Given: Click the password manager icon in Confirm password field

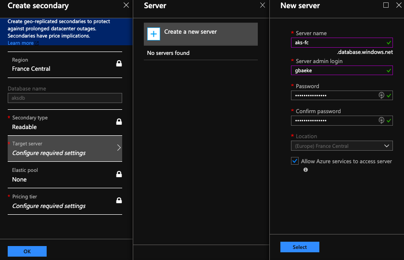Looking at the screenshot, I should pyautogui.click(x=381, y=120).
